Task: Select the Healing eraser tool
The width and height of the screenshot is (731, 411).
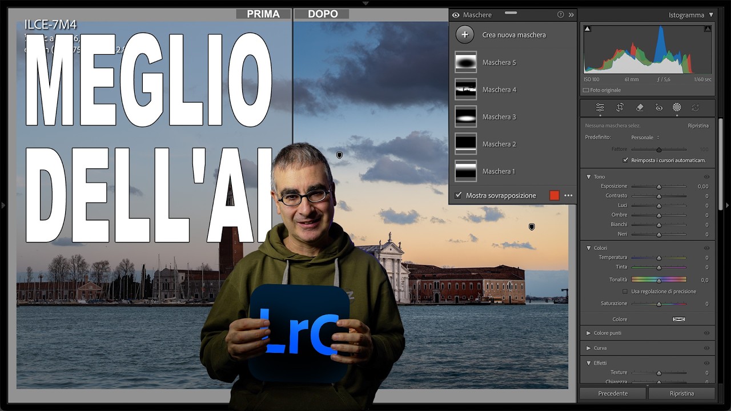Action: (640, 107)
